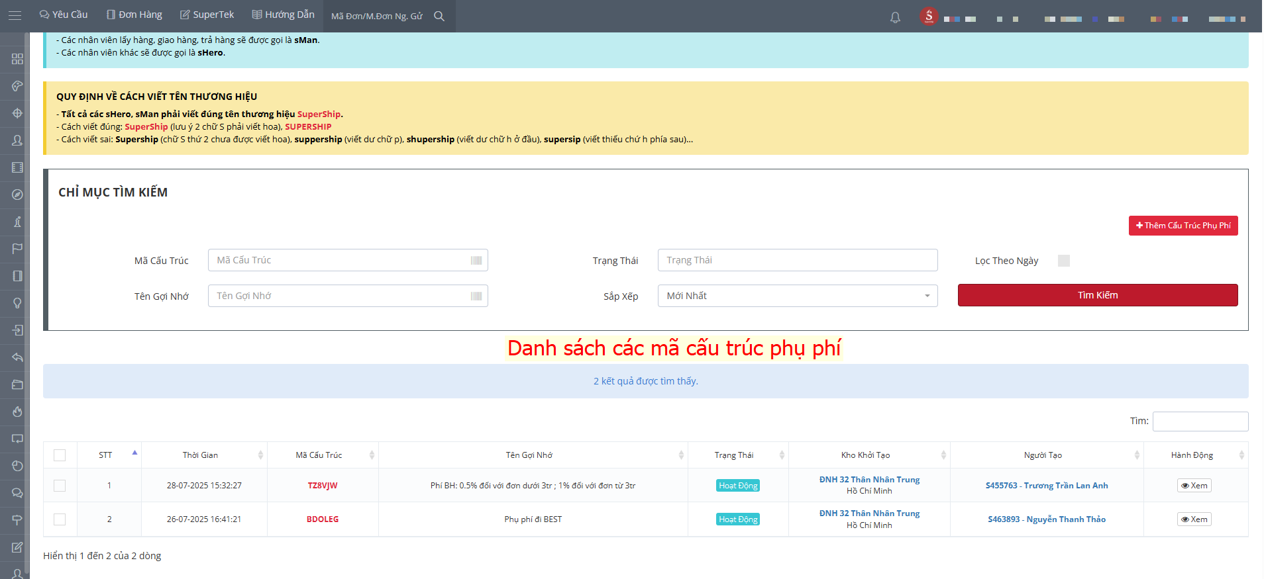Open the user-with-arrow sidebar icon
This screenshot has height=579, width=1264.
pyautogui.click(x=17, y=140)
